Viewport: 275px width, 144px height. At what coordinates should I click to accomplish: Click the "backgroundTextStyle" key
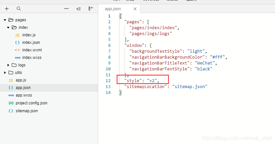point(156,51)
